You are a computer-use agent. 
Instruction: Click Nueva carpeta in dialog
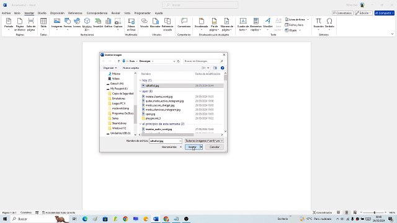(131, 68)
